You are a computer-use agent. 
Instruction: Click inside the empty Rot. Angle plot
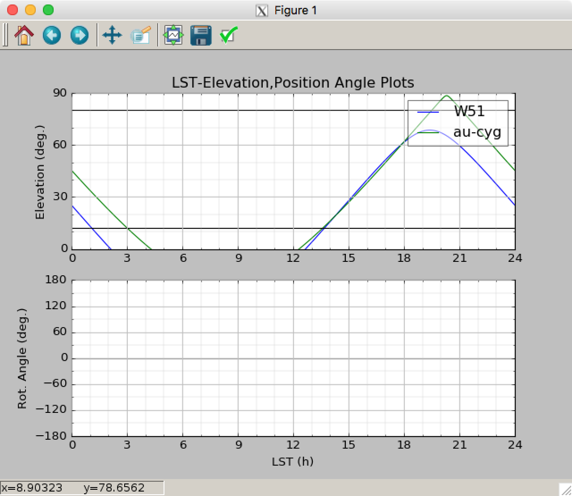(x=294, y=358)
